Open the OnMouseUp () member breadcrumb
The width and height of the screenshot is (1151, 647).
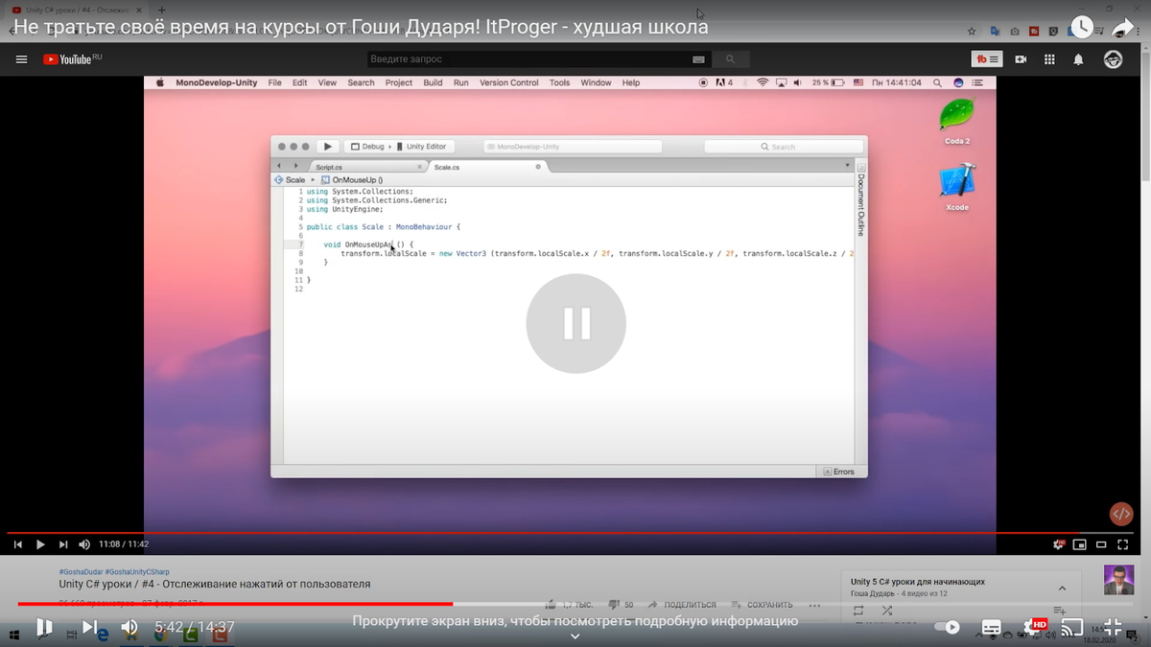(352, 179)
